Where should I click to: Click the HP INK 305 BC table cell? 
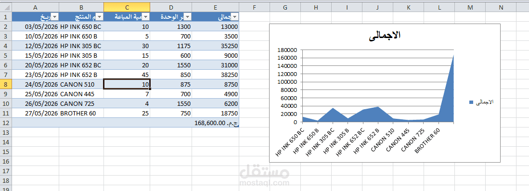(x=81, y=46)
